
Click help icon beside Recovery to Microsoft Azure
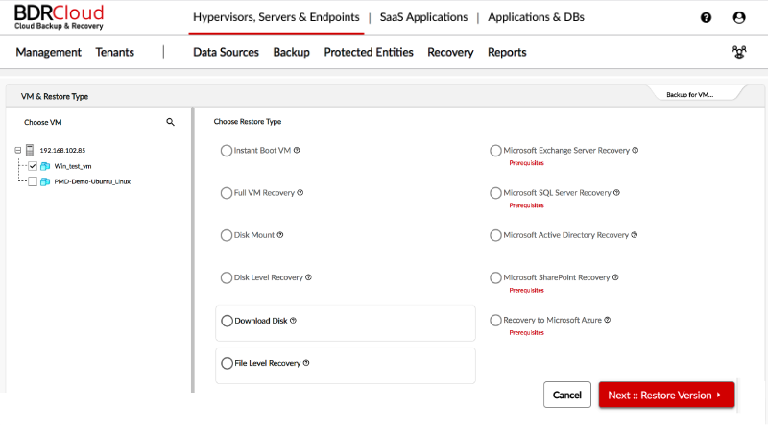[608, 320]
